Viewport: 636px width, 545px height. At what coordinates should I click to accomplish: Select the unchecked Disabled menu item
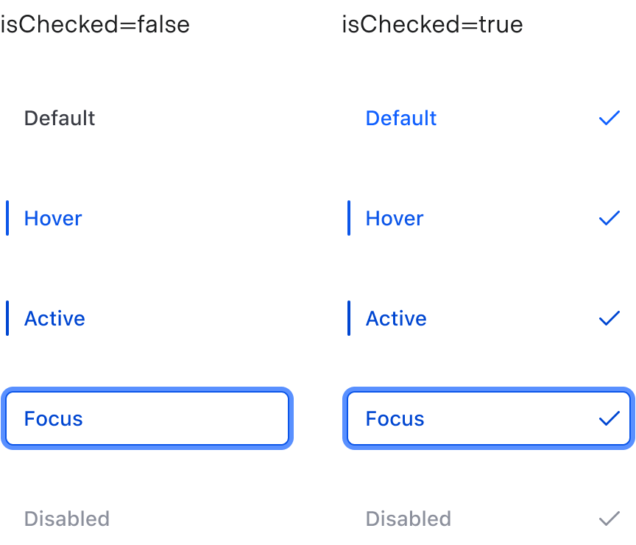click(66, 518)
